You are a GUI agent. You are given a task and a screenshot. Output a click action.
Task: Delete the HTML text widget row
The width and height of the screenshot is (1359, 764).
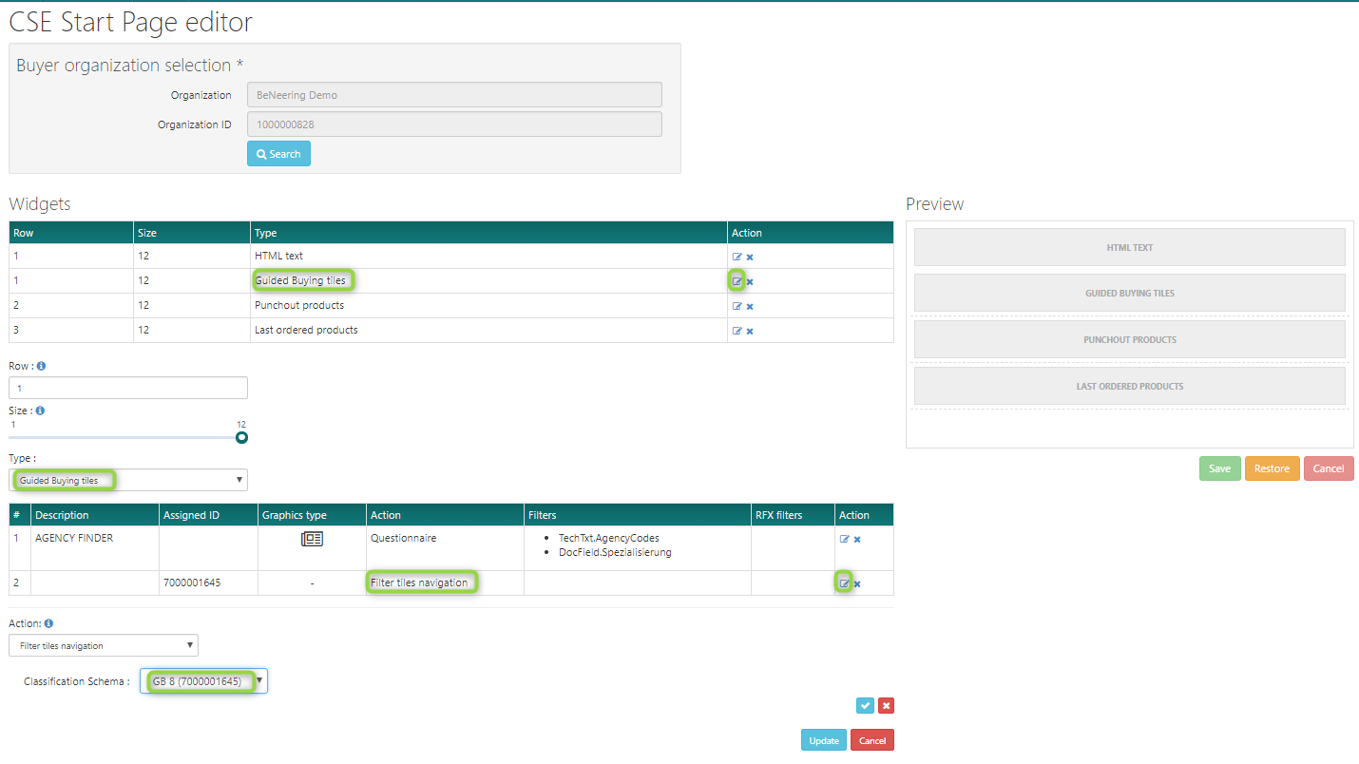pyautogui.click(x=750, y=258)
